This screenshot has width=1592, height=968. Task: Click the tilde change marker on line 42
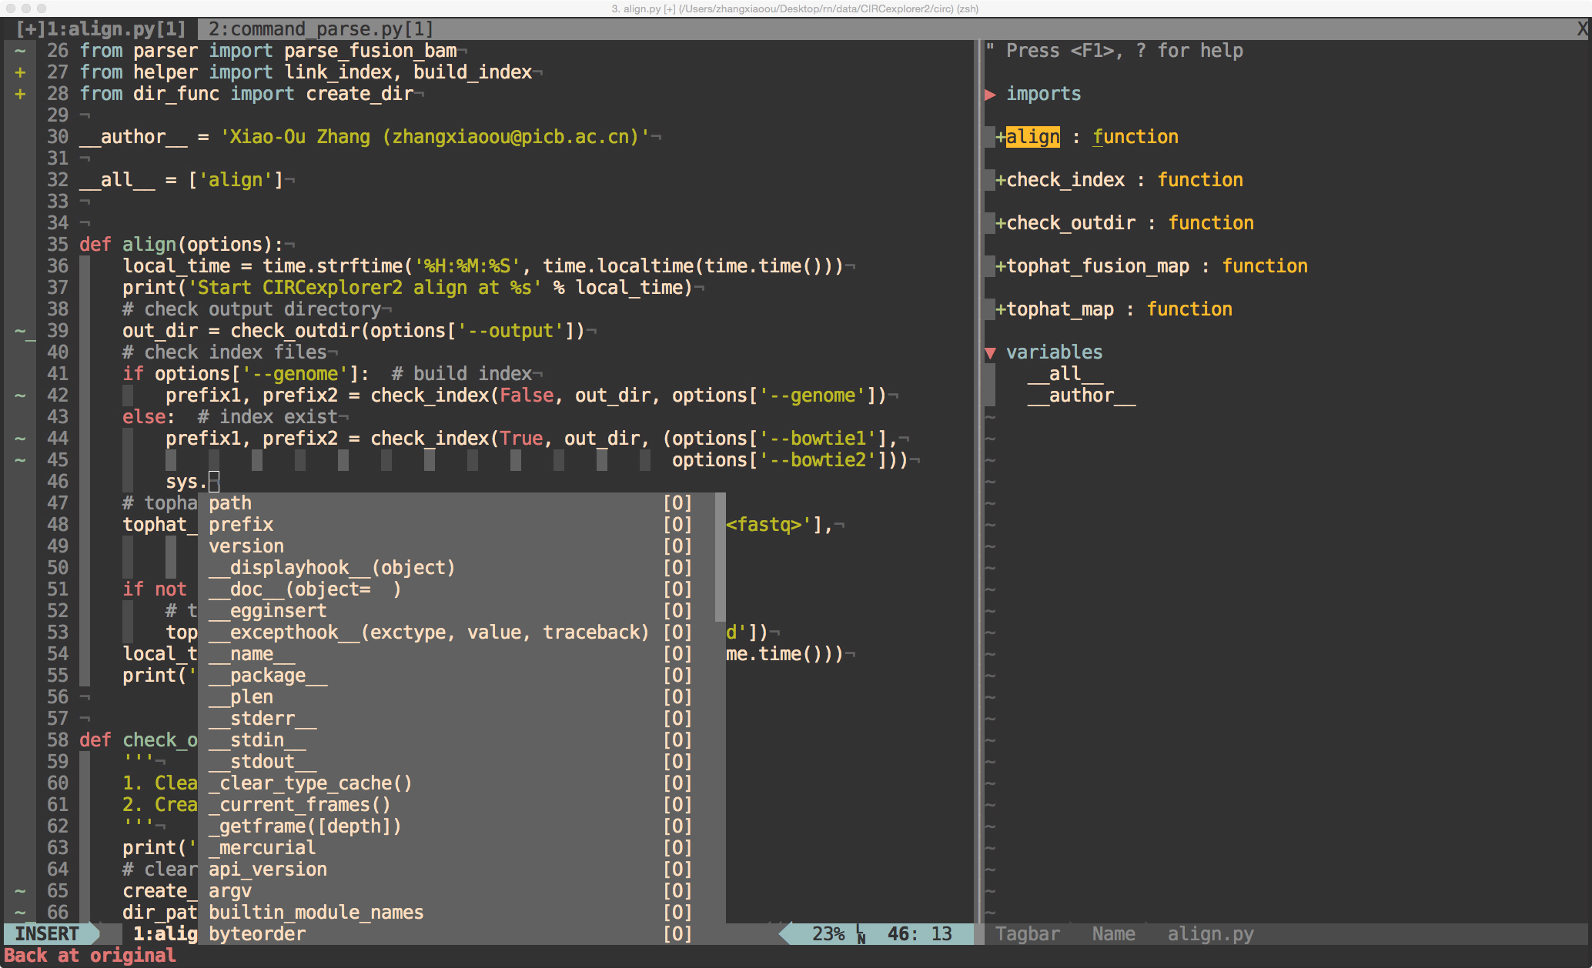click(x=20, y=396)
